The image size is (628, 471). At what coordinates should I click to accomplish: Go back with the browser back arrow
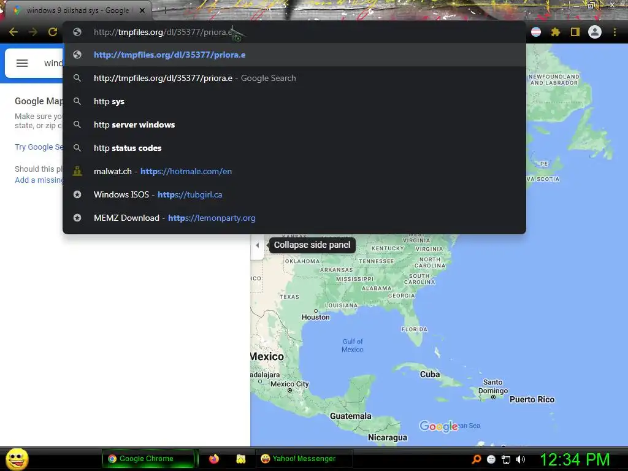coord(13,32)
